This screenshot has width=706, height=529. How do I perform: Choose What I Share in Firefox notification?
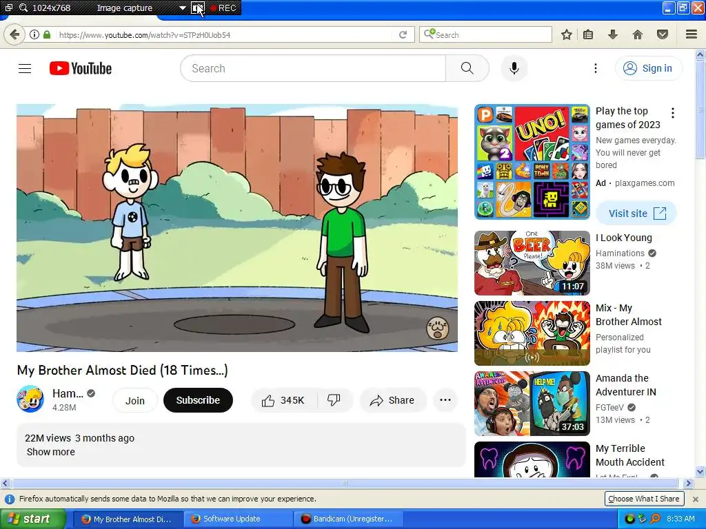click(644, 499)
